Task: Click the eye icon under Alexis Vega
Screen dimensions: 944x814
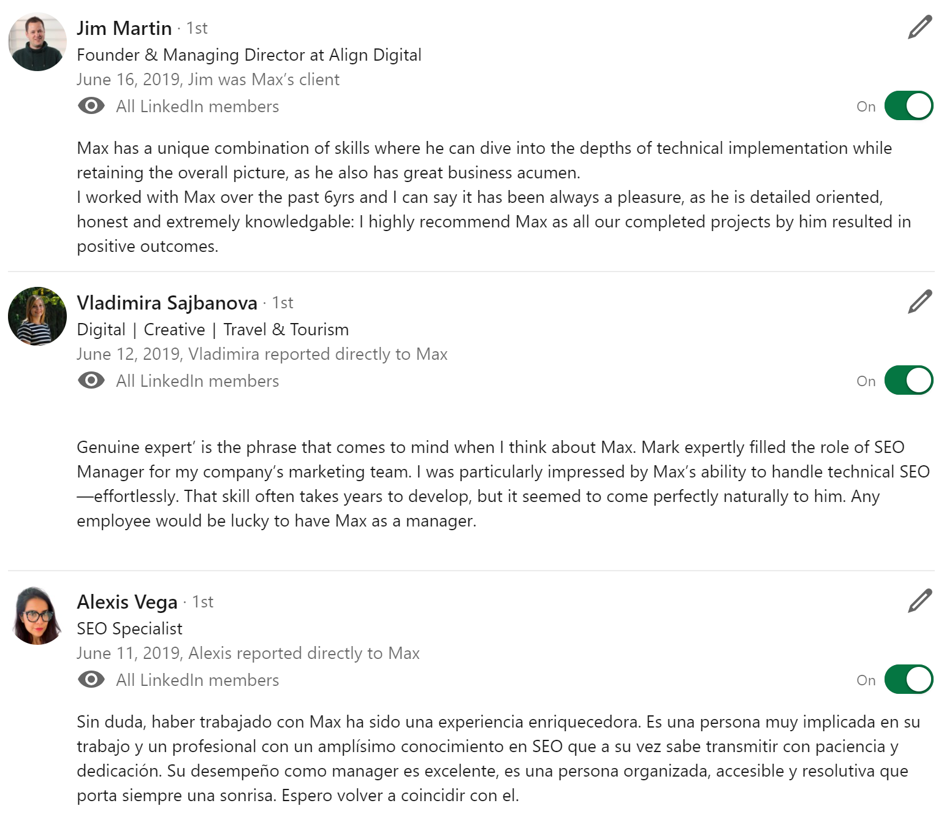Action: [91, 680]
